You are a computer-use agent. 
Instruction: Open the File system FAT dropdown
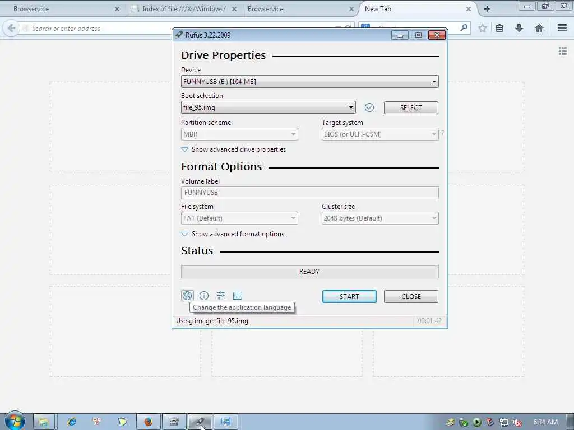[239, 218]
